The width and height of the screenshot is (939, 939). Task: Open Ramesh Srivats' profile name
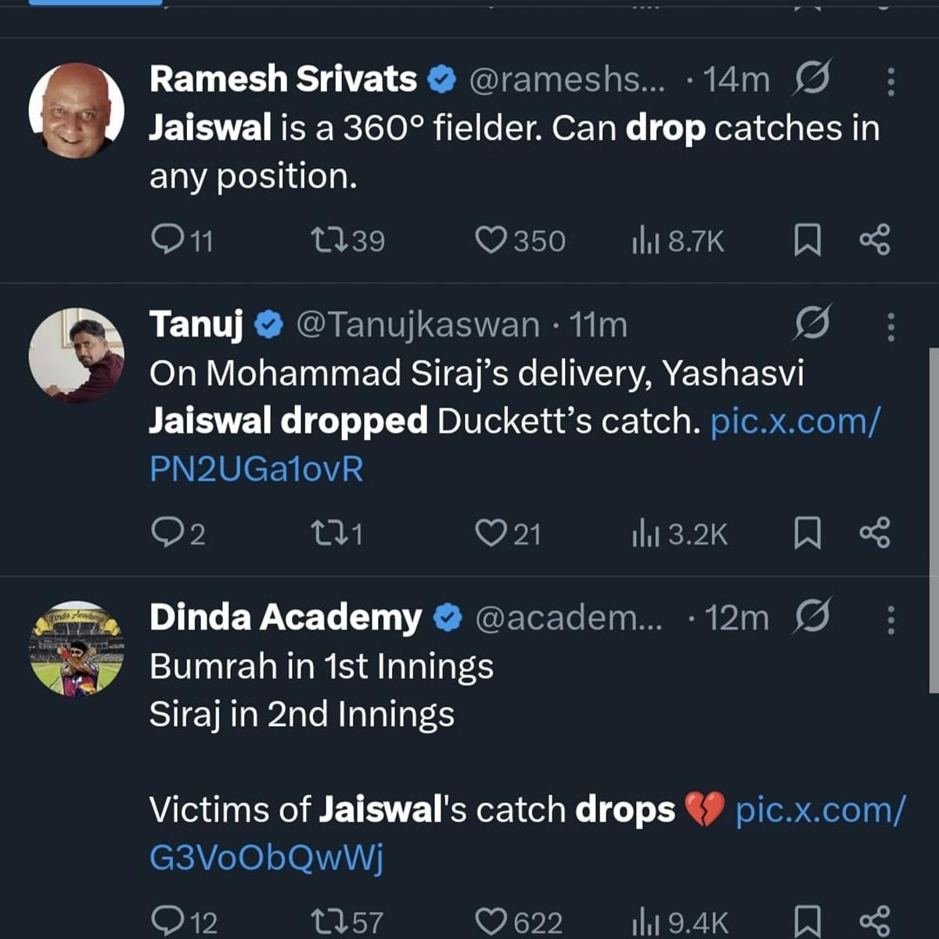[283, 79]
